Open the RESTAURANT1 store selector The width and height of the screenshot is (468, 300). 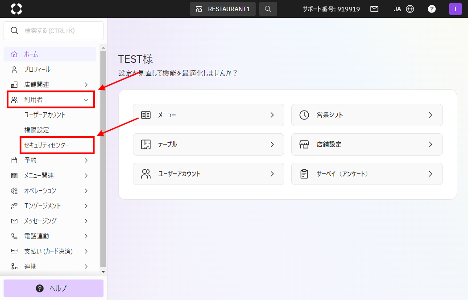click(x=223, y=9)
